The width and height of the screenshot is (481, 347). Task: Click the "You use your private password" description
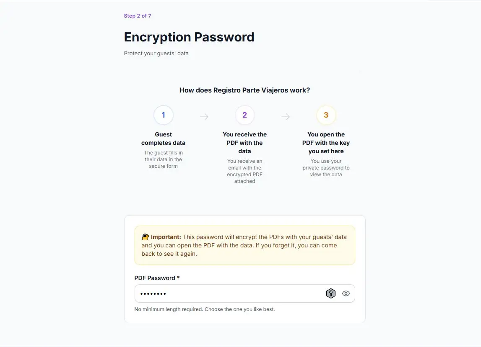(326, 168)
